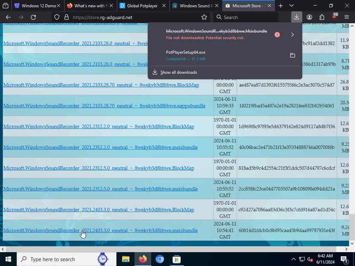
Task: Open the tracking protection shield icon
Action: (57, 17)
